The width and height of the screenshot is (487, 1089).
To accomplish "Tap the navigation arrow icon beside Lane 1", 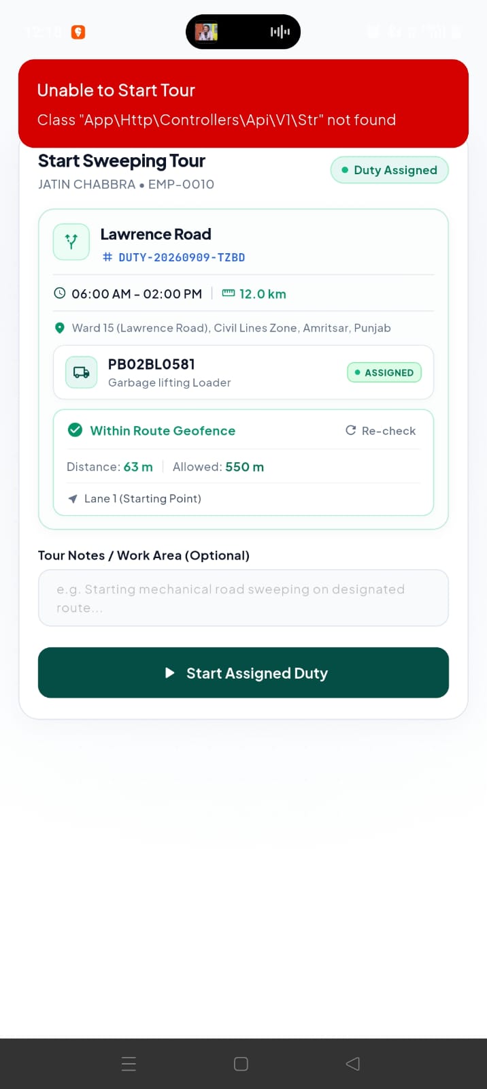I will tap(73, 499).
